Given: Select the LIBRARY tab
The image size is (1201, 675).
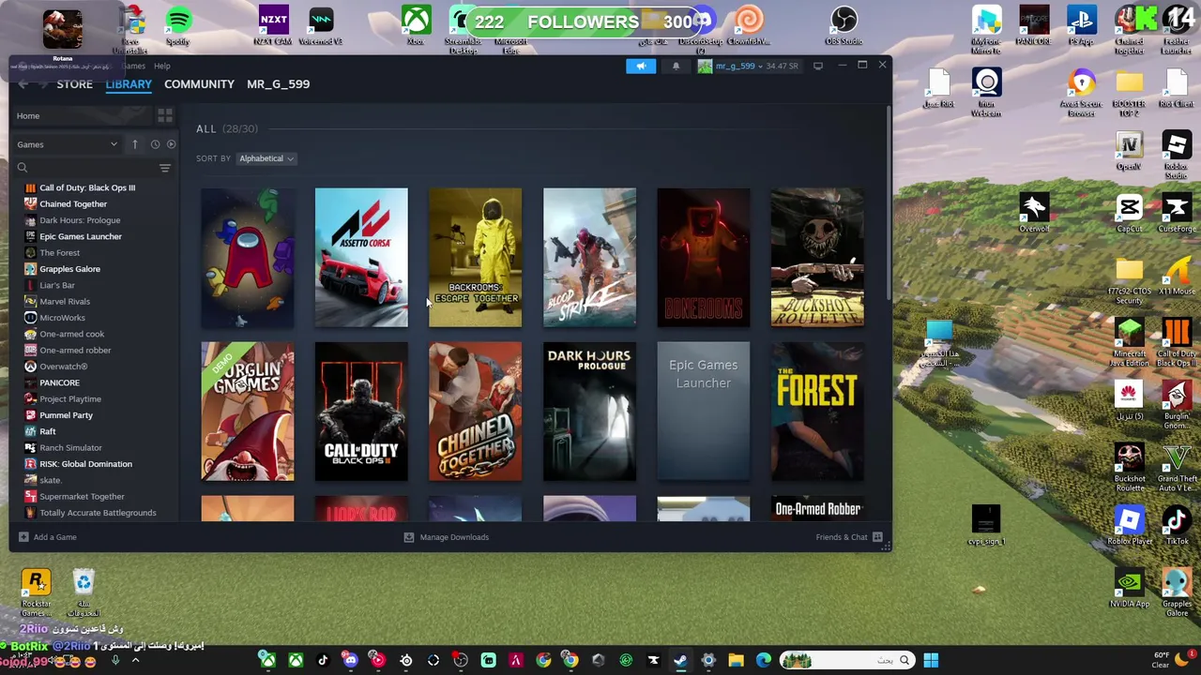Looking at the screenshot, I should click(129, 84).
